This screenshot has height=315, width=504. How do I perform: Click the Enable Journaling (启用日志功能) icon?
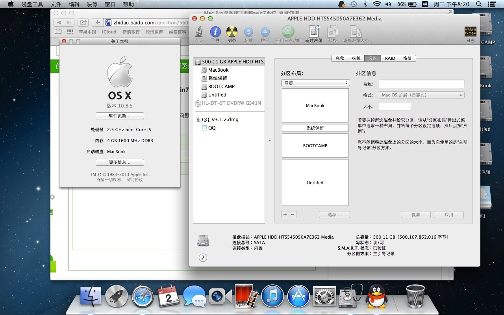click(x=288, y=32)
